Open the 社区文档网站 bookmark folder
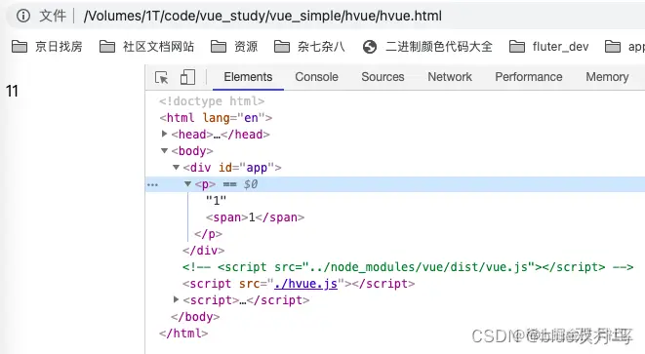Screen dimensions: 645x354 click(146, 47)
